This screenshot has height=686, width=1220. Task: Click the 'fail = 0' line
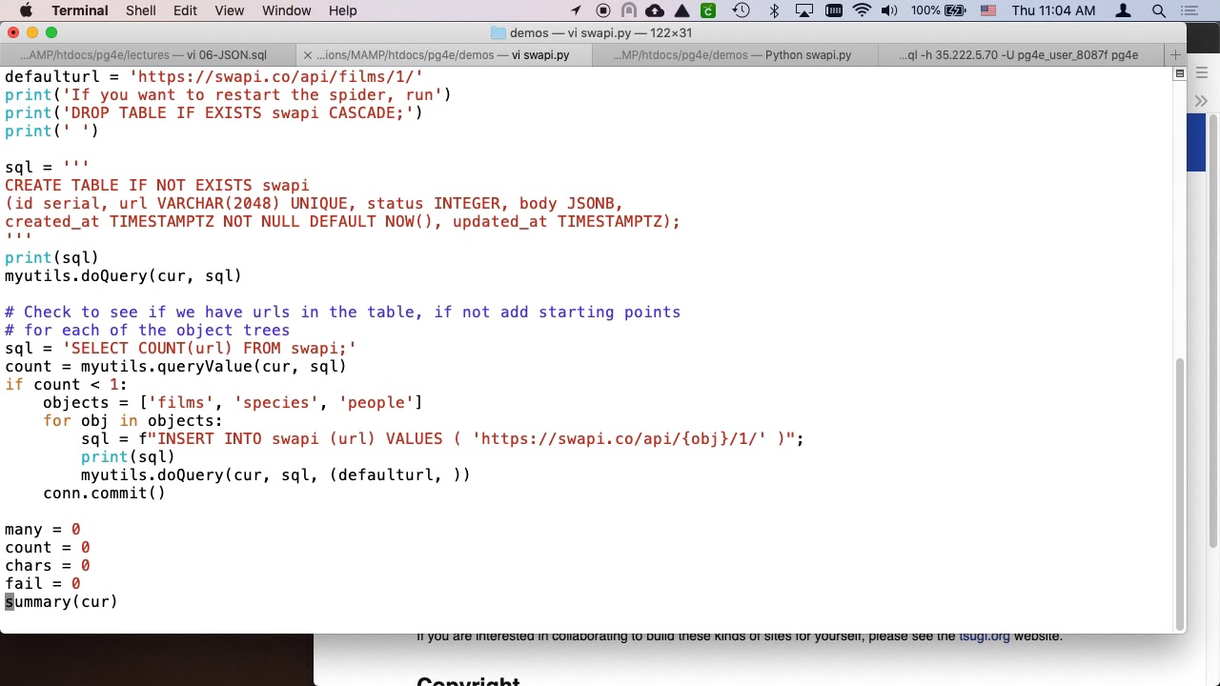42,584
